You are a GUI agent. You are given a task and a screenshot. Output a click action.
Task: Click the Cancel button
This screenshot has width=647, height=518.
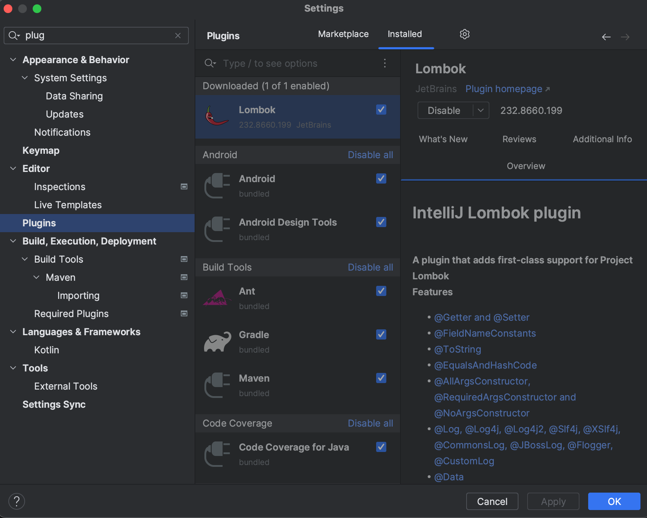492,501
